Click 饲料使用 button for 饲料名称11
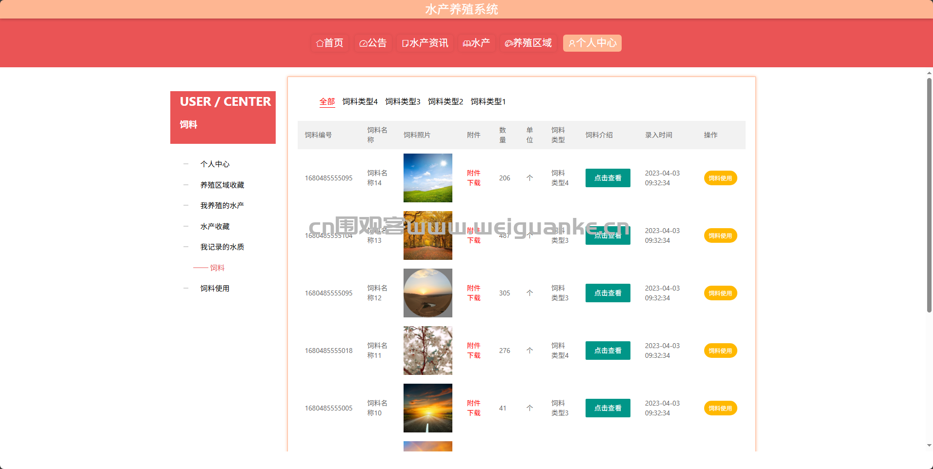933x469 pixels. 720,351
